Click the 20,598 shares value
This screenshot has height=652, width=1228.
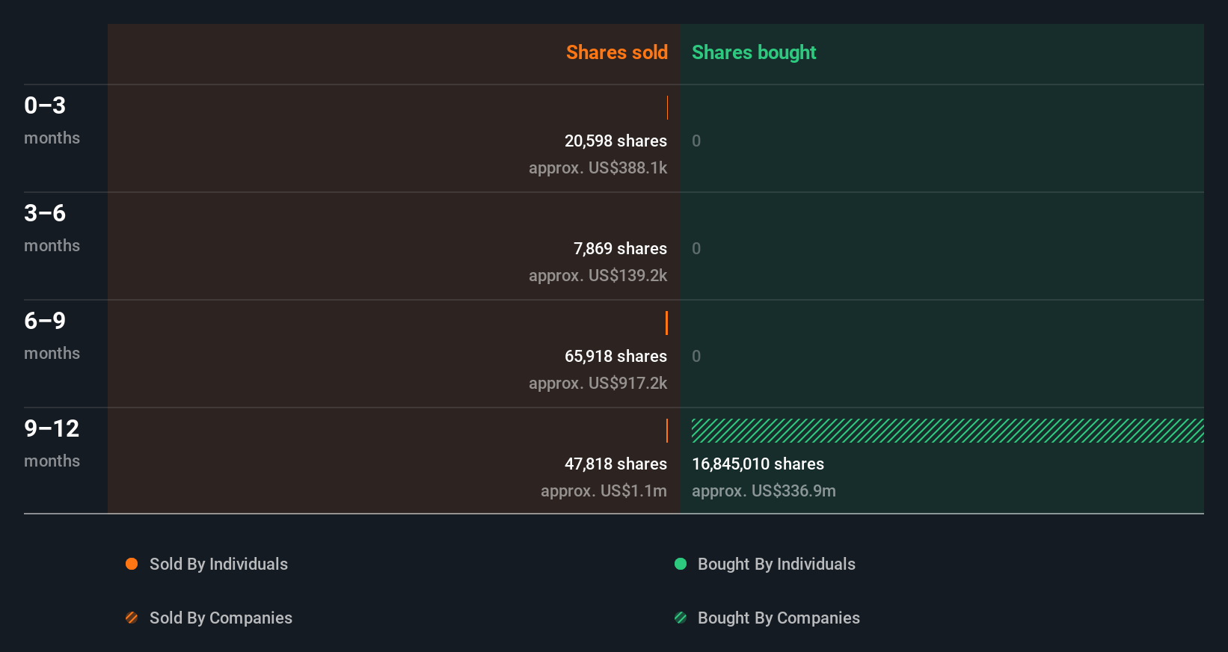615,141
